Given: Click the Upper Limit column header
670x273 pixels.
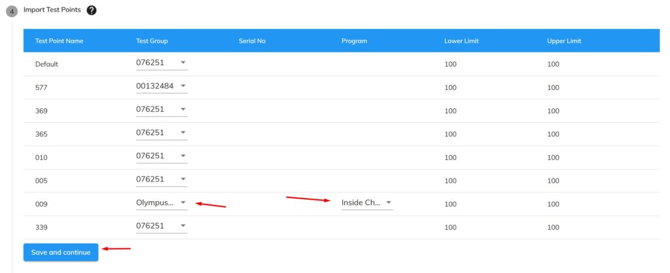Looking at the screenshot, I should coord(564,41).
